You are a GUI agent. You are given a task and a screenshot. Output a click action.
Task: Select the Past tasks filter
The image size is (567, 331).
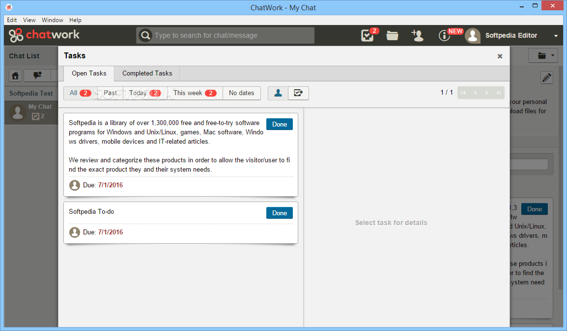point(110,93)
